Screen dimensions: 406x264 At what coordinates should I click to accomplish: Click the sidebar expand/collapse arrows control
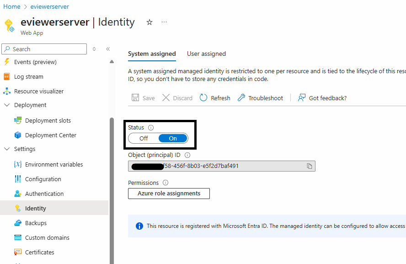94,49
